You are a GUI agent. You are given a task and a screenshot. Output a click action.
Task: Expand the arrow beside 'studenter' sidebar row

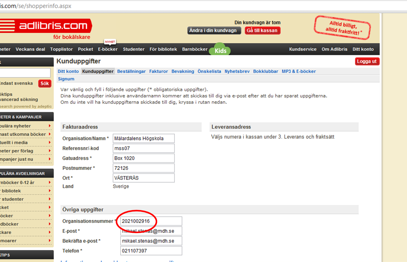[x=50, y=199]
